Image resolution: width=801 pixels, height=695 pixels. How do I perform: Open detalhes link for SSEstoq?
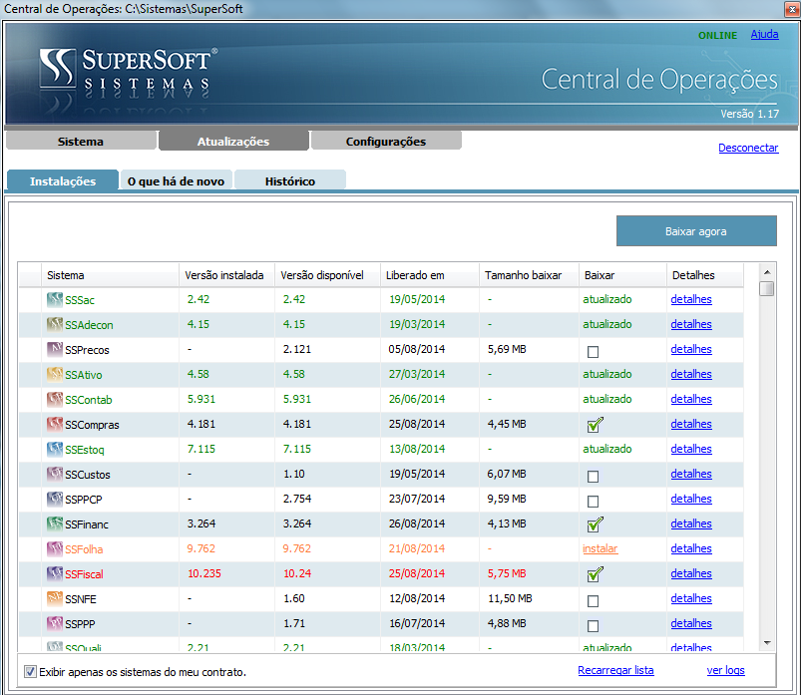(690, 449)
